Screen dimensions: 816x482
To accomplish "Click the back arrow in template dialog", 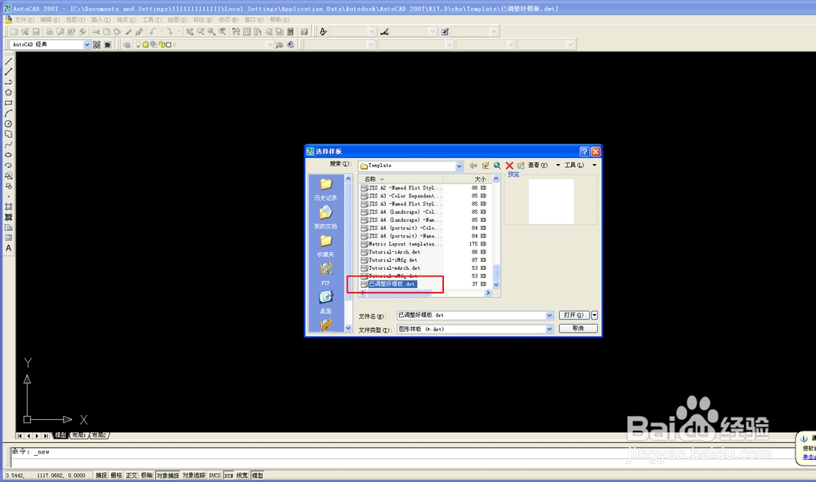I will (x=472, y=166).
